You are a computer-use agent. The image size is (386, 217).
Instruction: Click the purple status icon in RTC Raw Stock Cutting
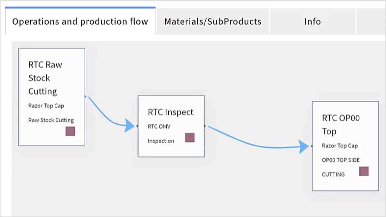tap(70, 131)
